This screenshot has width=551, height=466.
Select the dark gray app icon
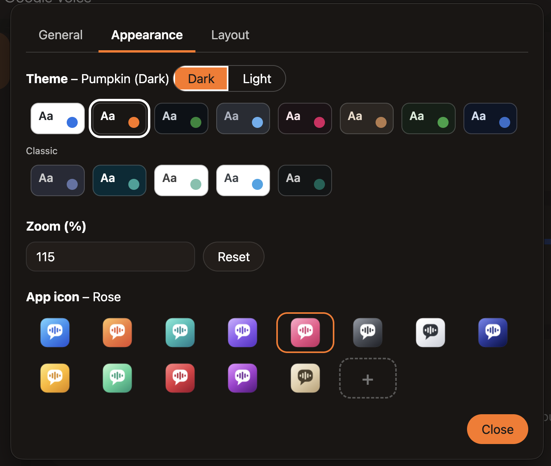(368, 333)
